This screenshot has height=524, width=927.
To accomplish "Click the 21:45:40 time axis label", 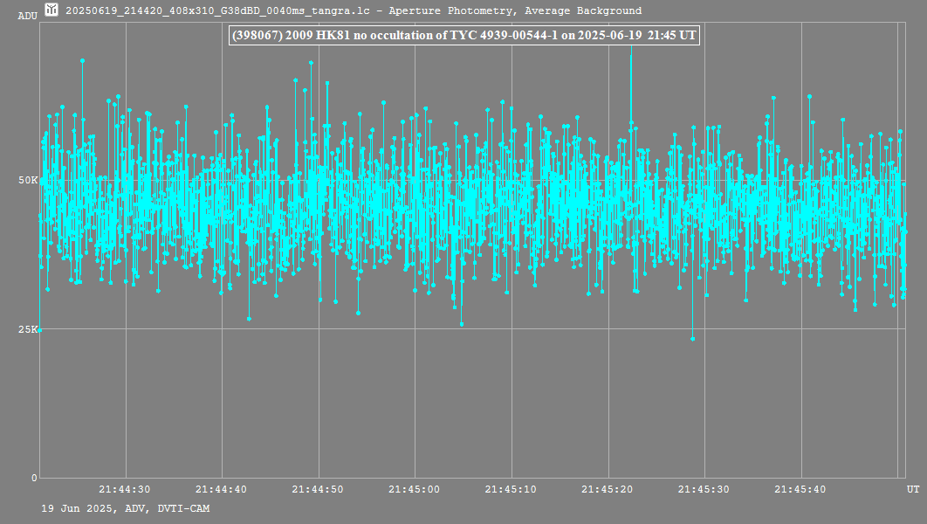I will point(800,489).
